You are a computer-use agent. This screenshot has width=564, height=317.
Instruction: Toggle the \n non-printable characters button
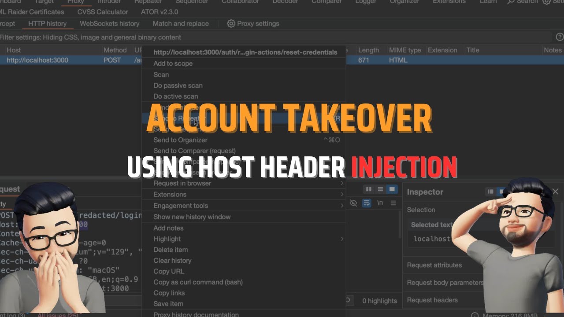[380, 203]
